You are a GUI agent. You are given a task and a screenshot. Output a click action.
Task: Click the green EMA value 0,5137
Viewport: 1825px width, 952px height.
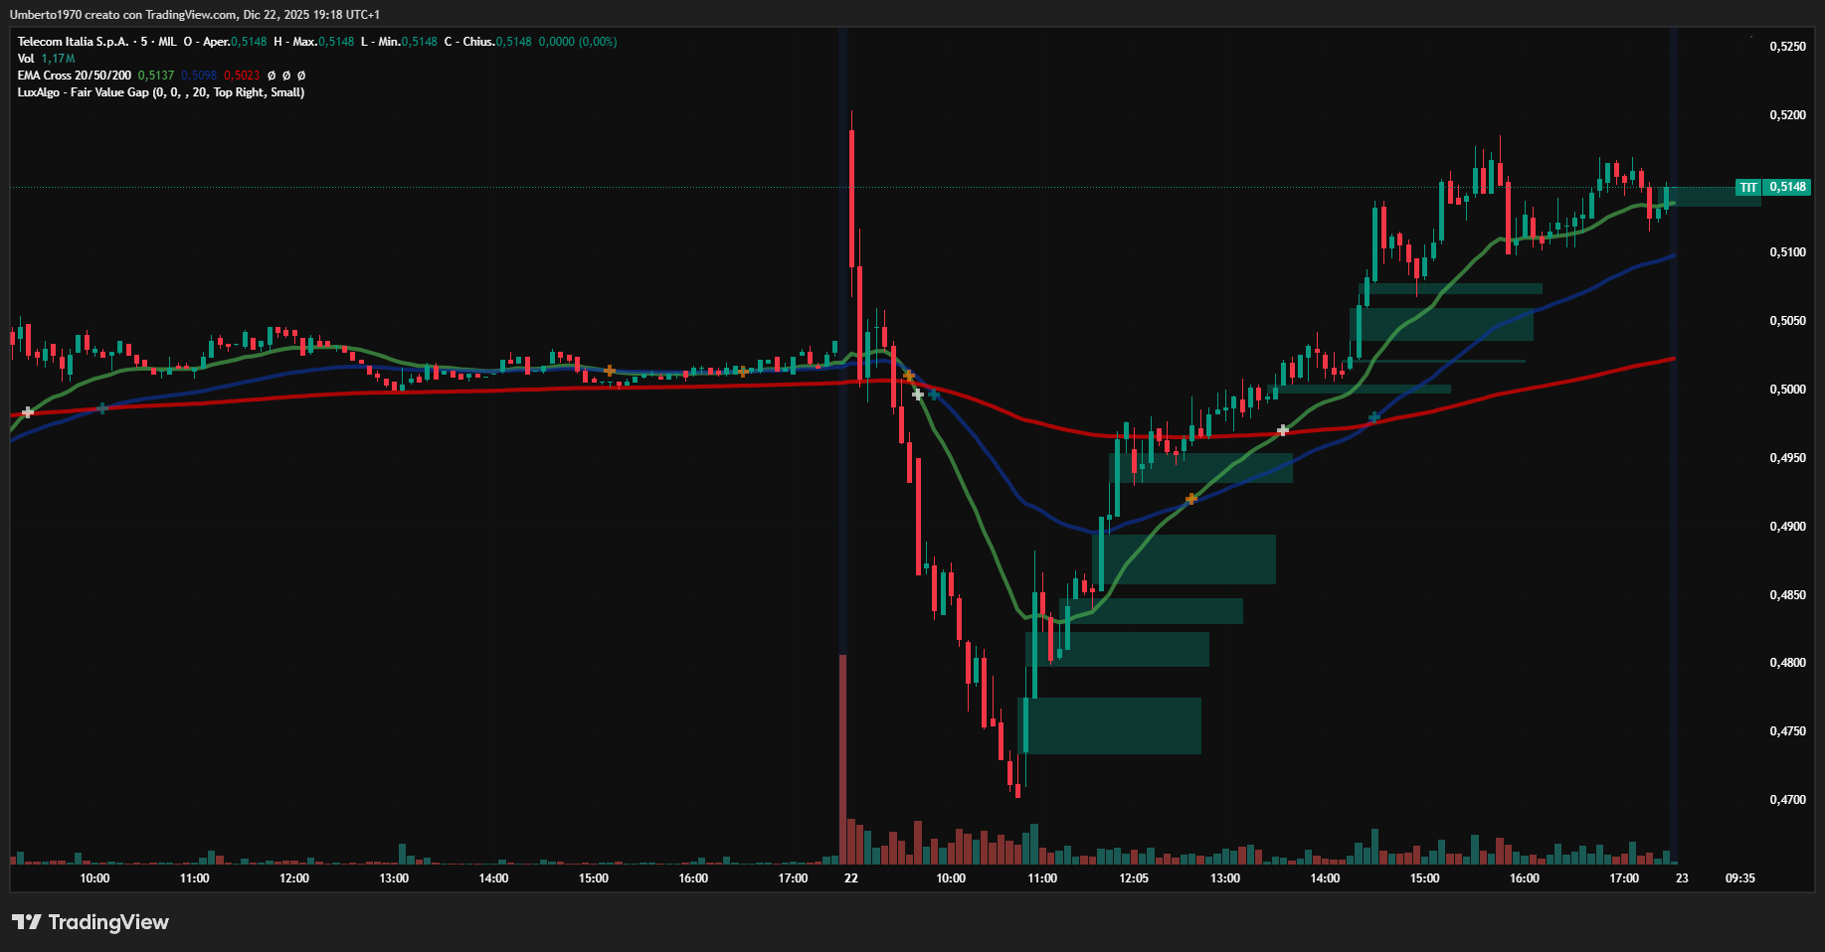(156, 76)
